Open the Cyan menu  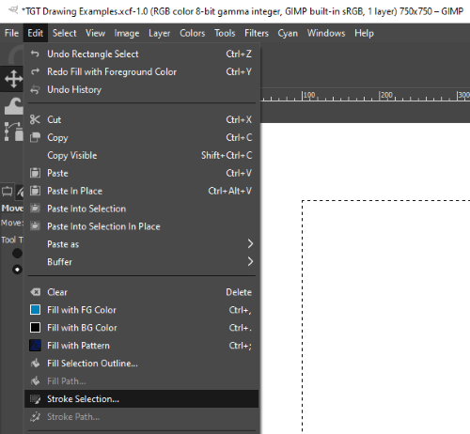click(x=288, y=33)
